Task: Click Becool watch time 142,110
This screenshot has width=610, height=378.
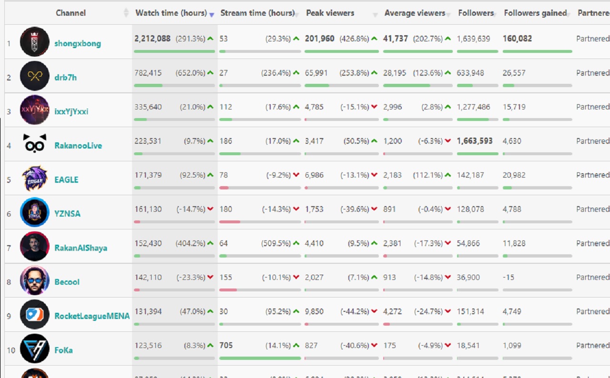Action: click(x=148, y=277)
